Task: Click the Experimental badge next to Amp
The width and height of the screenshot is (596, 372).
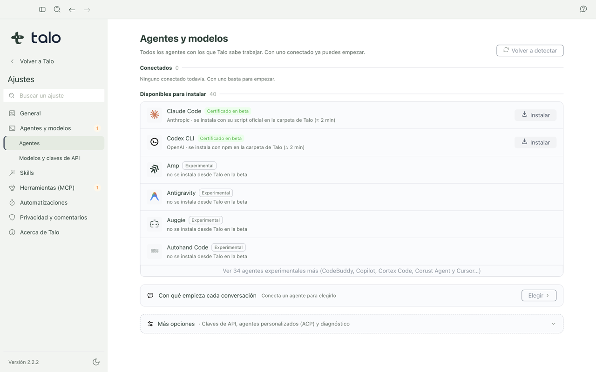Action: 199,166
